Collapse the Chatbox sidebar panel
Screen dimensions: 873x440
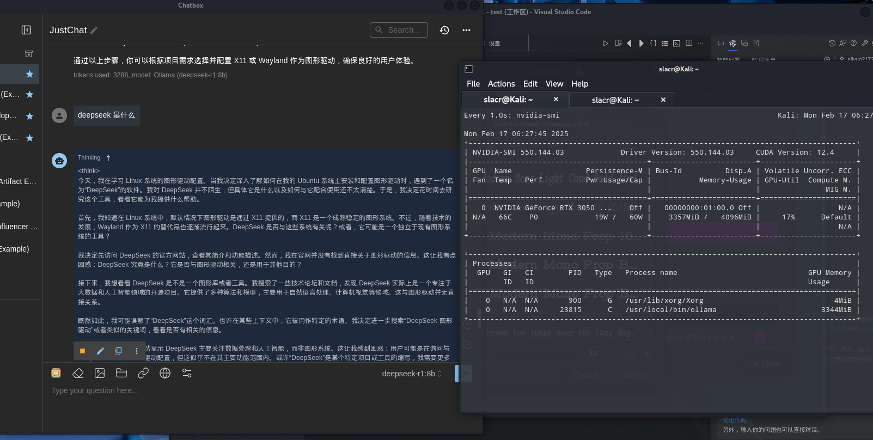(26, 30)
